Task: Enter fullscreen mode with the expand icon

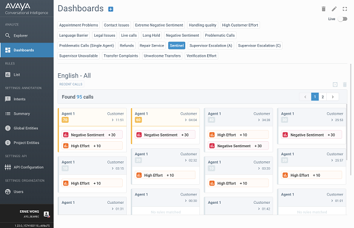Action: pyautogui.click(x=345, y=9)
